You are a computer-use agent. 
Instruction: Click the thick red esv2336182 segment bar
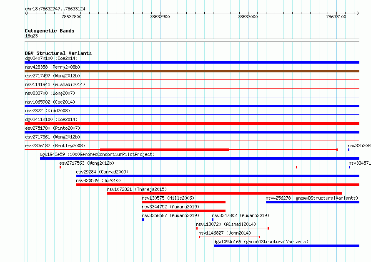point(165,150)
